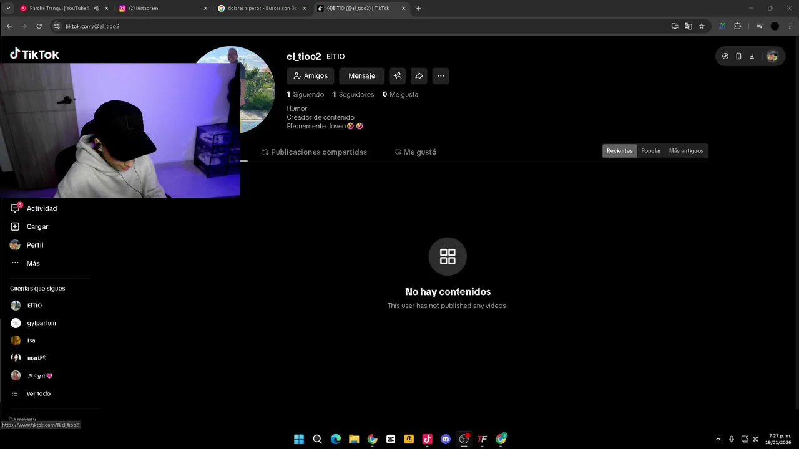The height and width of the screenshot is (449, 799).
Task: Click the el_tioo2 username heading
Action: point(303,57)
